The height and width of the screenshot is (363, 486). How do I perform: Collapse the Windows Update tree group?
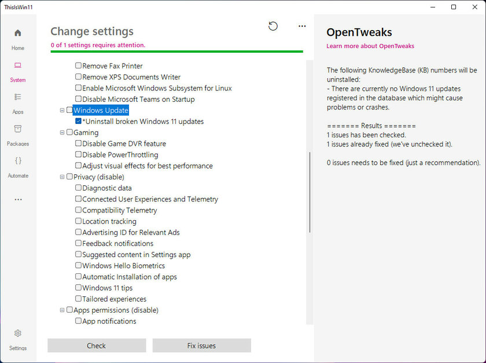62,110
